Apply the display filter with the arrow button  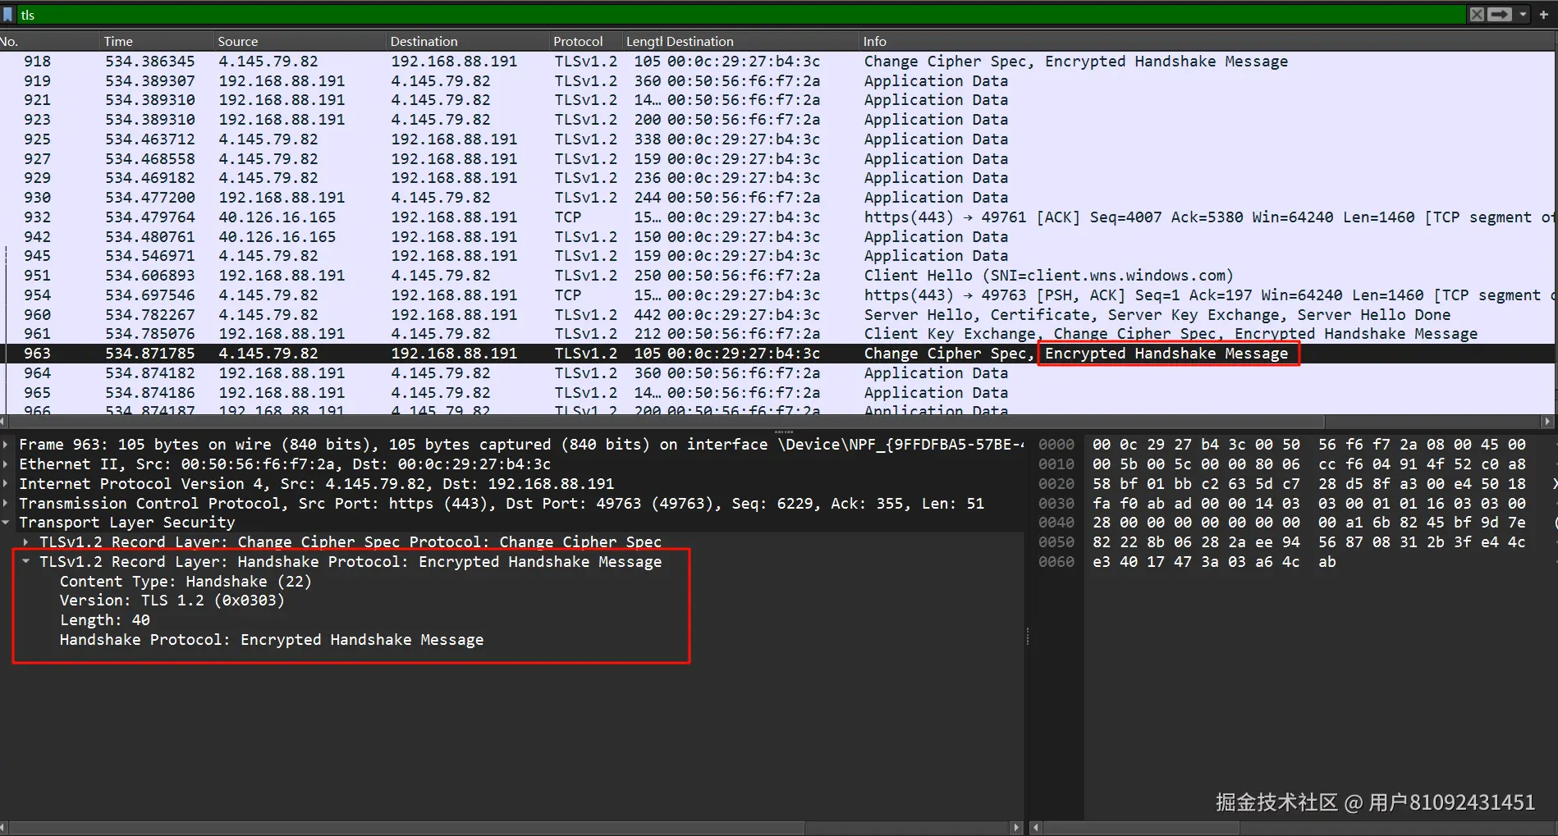click(x=1500, y=15)
